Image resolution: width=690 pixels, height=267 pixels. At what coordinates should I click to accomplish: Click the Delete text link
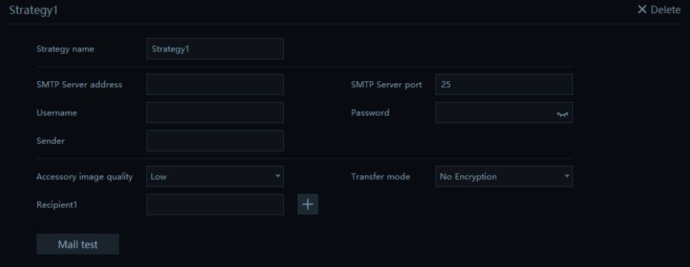(x=665, y=10)
